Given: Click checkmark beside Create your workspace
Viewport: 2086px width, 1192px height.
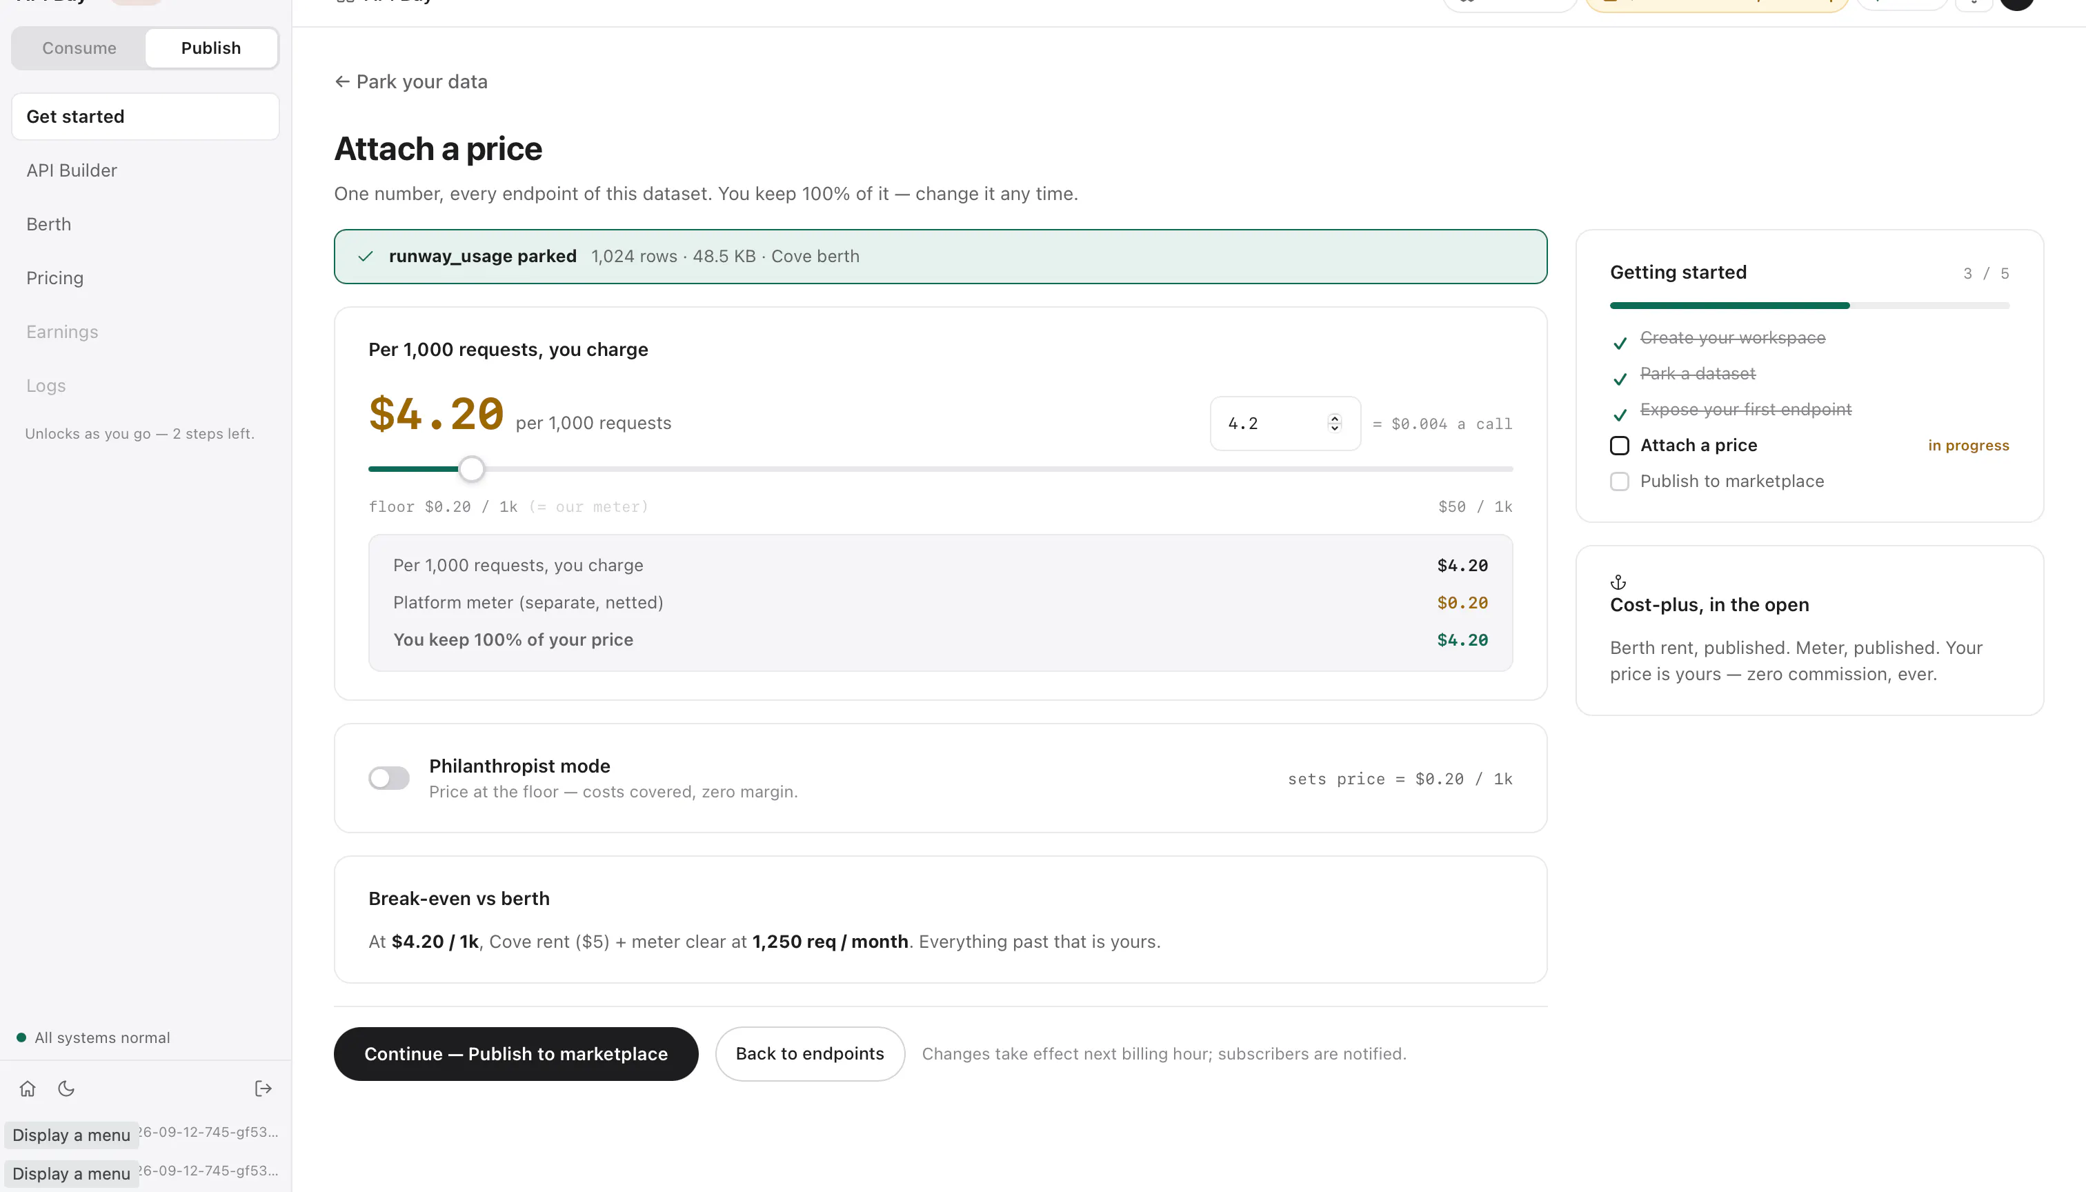Looking at the screenshot, I should (x=1620, y=342).
